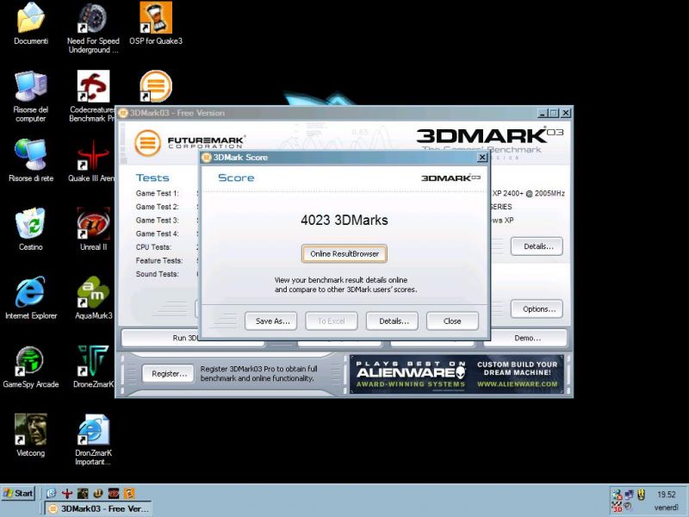Open Details in the 3DMark Score dialog
The image size is (689, 517).
(x=392, y=321)
